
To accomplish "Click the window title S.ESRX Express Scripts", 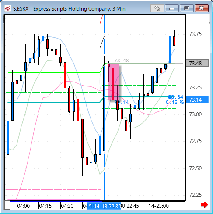I will pos(69,9).
